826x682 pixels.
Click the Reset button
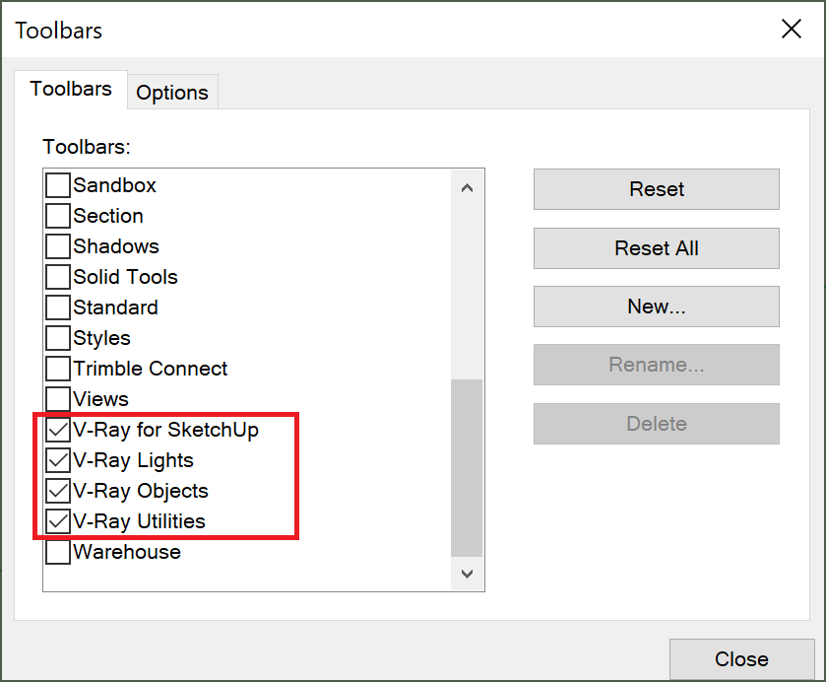click(657, 189)
